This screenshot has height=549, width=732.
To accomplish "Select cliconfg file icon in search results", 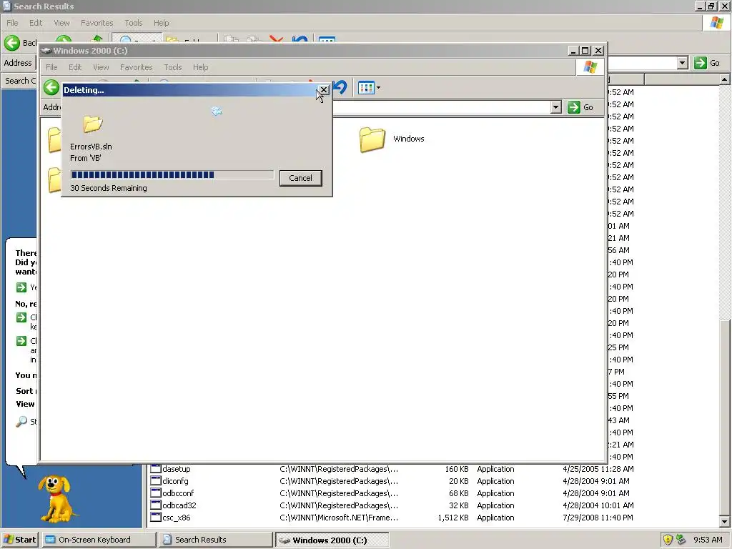I will (155, 481).
